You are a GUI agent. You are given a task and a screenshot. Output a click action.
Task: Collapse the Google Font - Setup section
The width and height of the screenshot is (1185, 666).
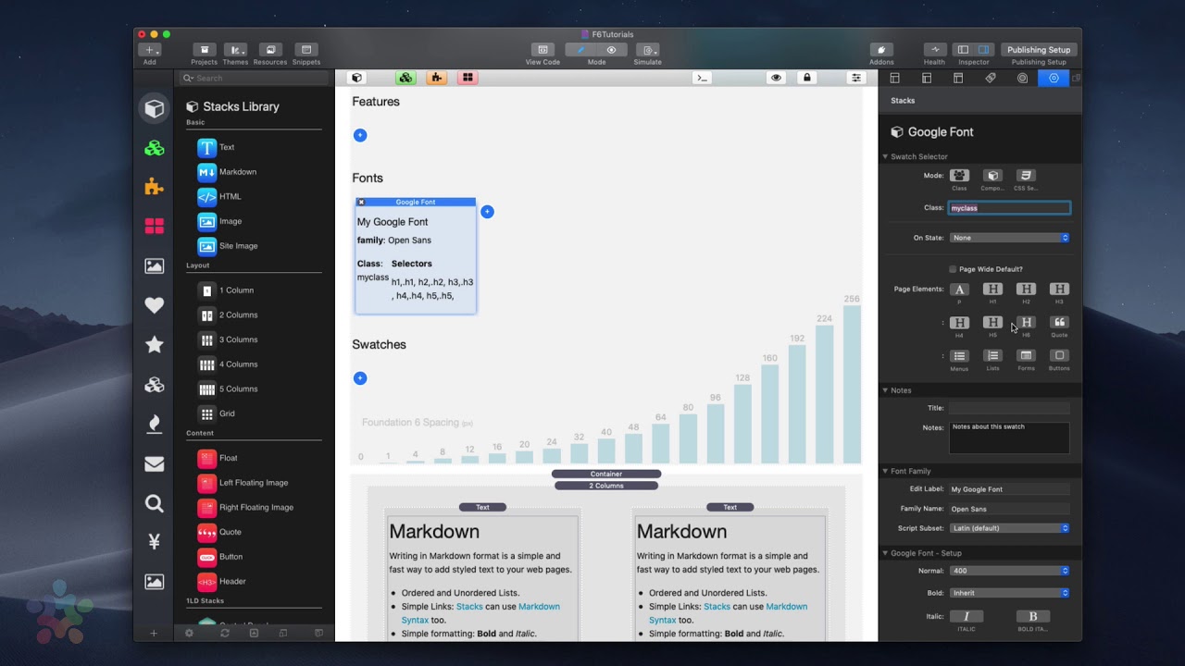coord(885,553)
